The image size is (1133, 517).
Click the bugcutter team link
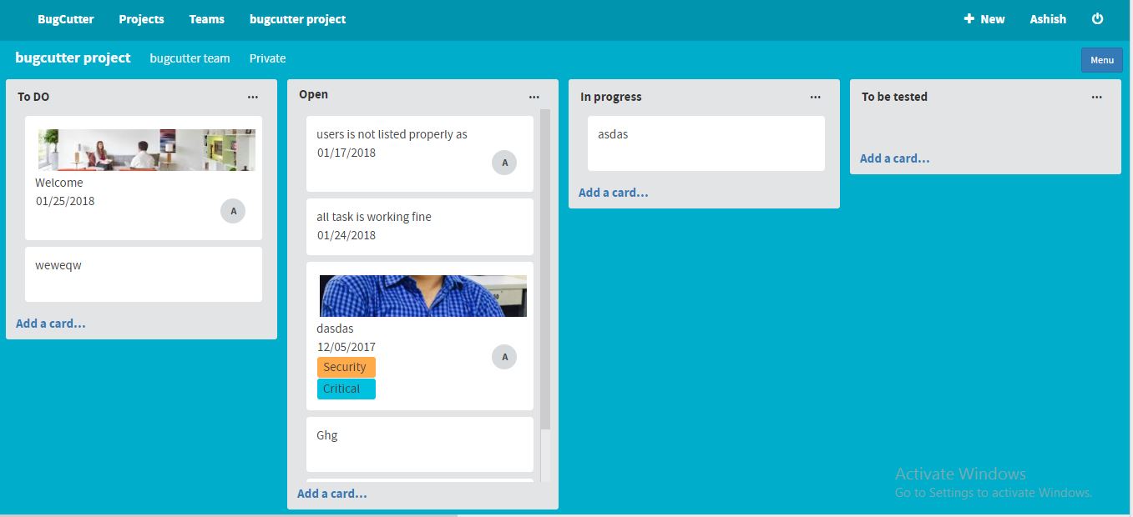(x=190, y=58)
